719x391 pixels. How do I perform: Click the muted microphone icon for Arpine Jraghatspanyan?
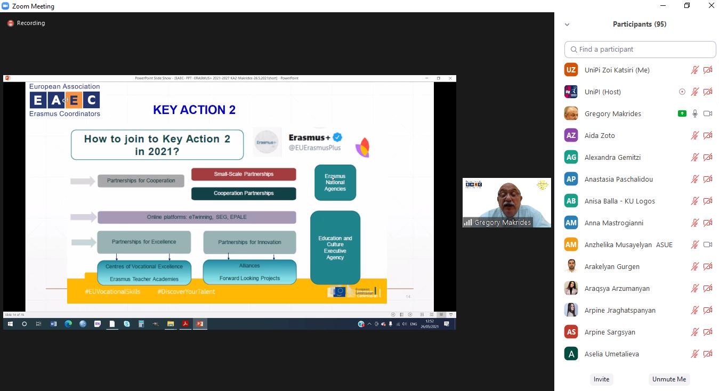coord(695,310)
